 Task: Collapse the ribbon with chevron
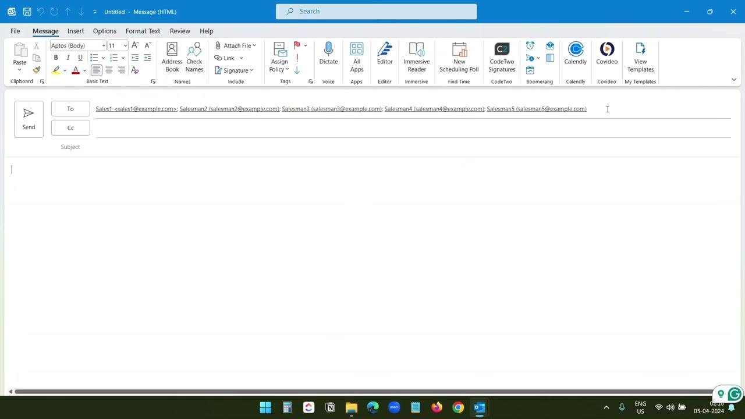click(734, 80)
